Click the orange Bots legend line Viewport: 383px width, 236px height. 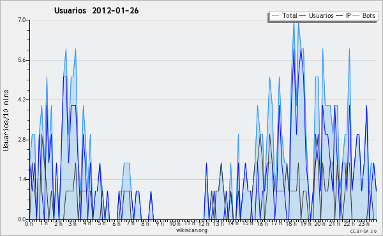(356, 16)
